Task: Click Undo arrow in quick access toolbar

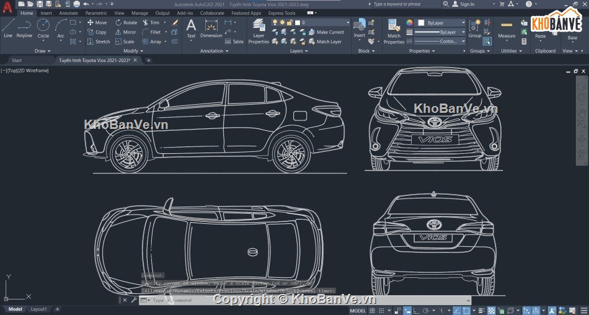Action: pyautogui.click(x=86, y=4)
